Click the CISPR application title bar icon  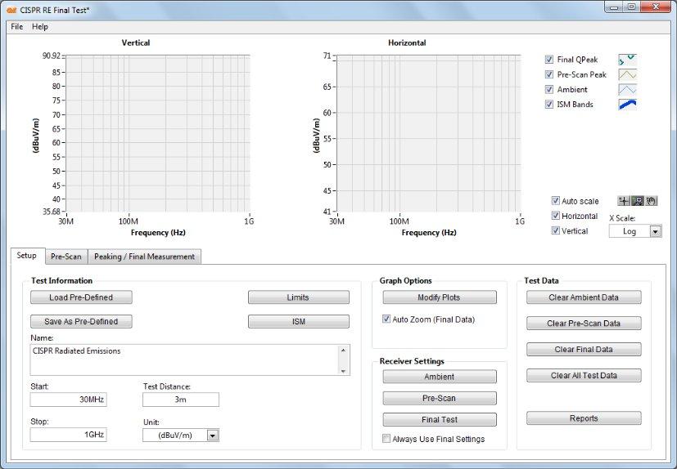click(11, 10)
